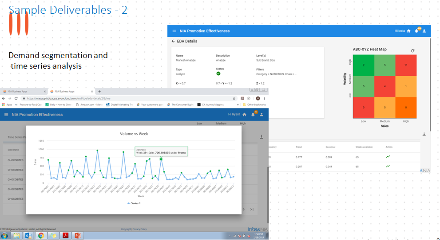Viewport: 440px width, 240px height.
Task: Open Procure-to-Pay bookmark
Action: click(x=28, y=105)
